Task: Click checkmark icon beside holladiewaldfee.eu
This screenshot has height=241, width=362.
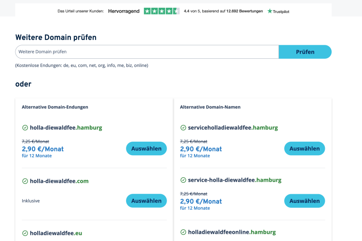Action: click(25, 233)
